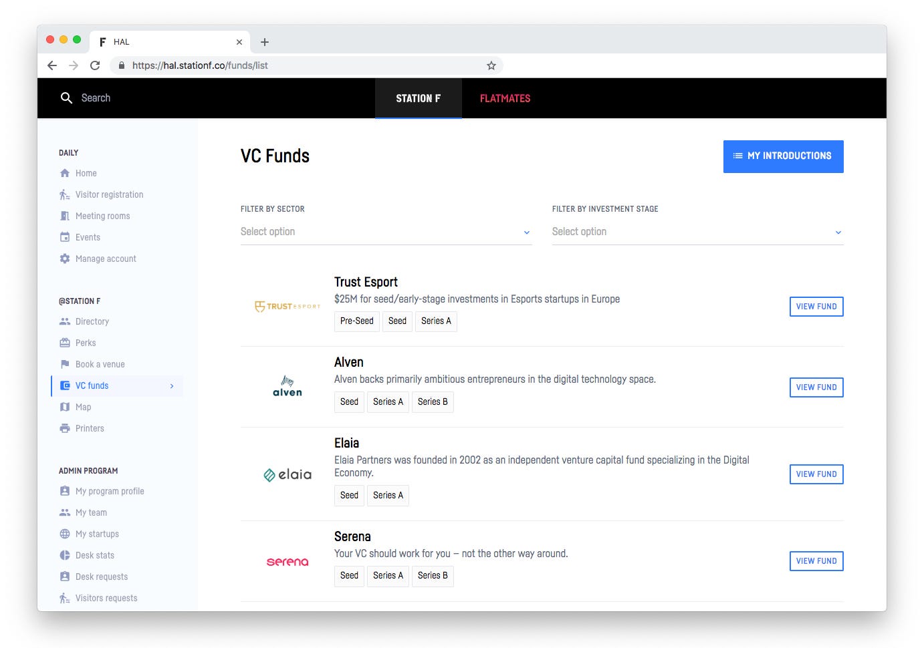924x648 pixels.
Task: Open Meeting rooms in the sidebar
Action: click(103, 216)
